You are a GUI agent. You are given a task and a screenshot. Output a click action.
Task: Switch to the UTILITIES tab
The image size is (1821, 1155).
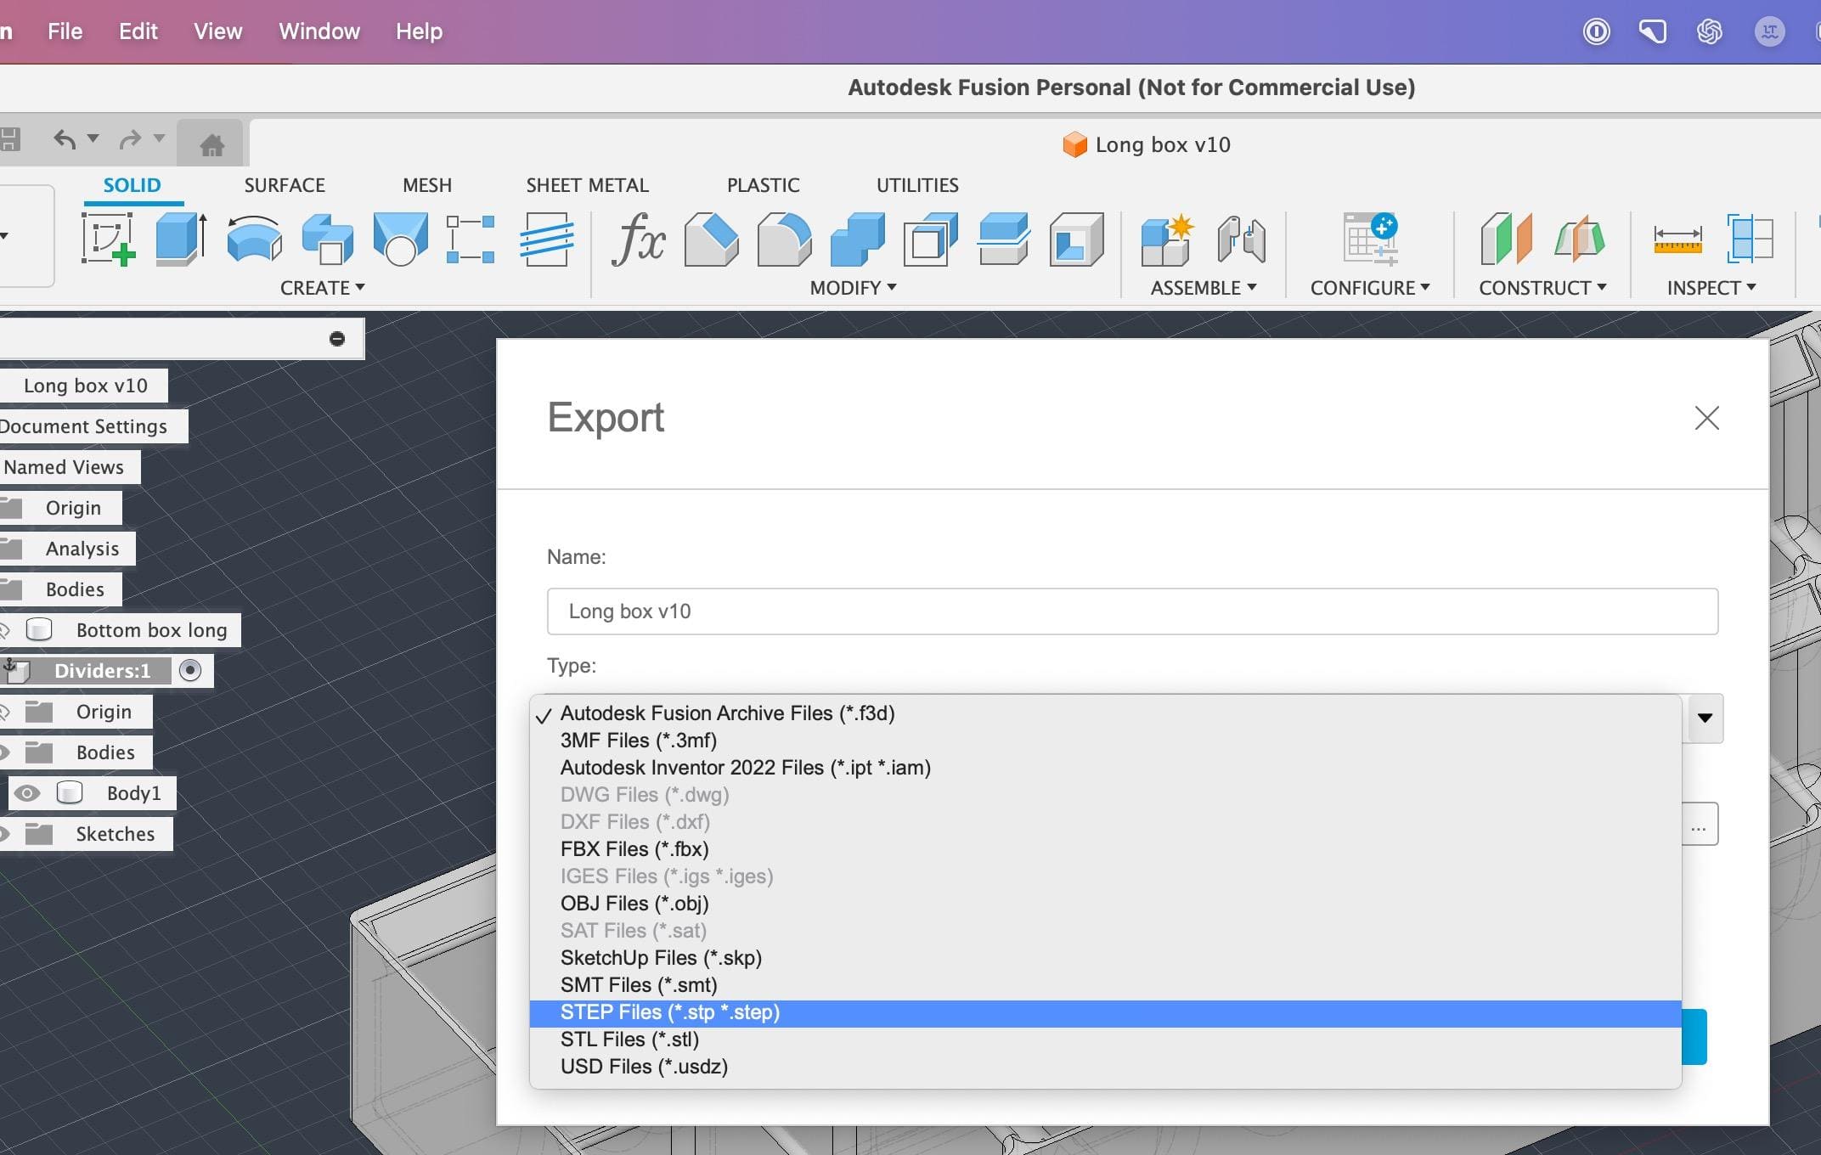coord(917,185)
